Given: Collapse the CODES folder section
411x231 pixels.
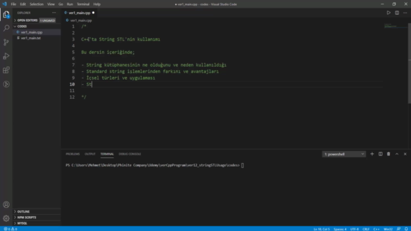Looking at the screenshot, I should 22,26.
